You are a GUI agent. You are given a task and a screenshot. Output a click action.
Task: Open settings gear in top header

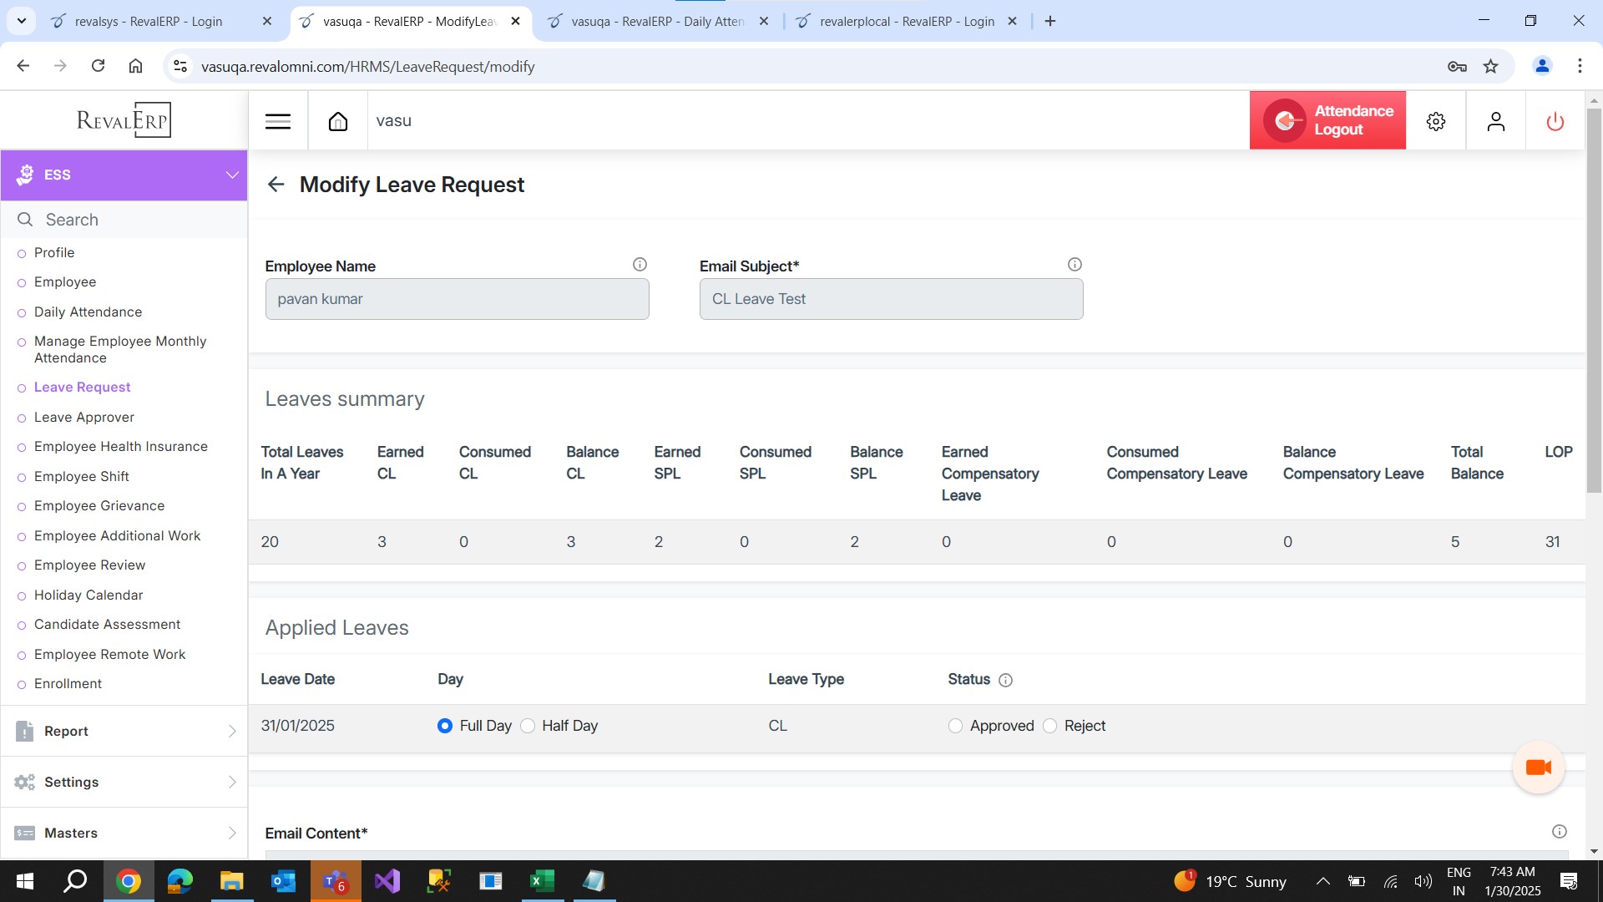click(1435, 122)
